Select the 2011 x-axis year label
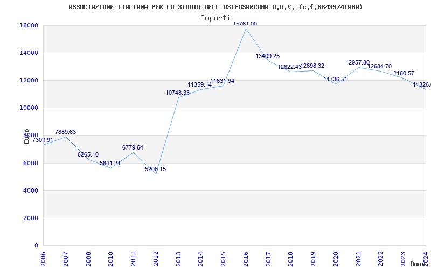431x269 pixels. click(x=133, y=259)
